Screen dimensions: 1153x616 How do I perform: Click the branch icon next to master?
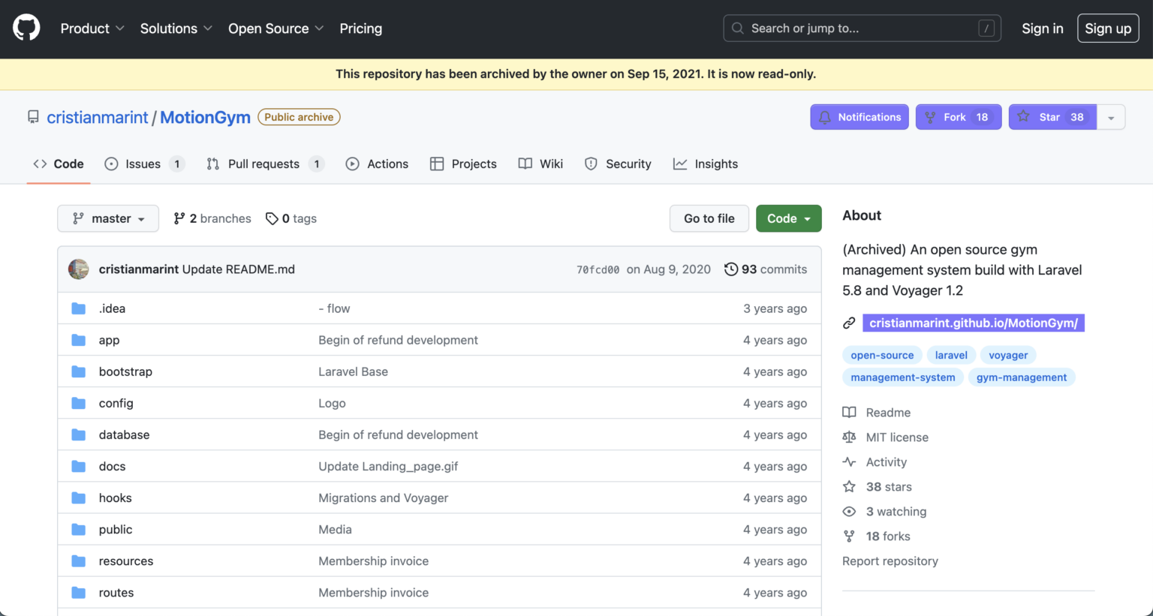coord(179,218)
